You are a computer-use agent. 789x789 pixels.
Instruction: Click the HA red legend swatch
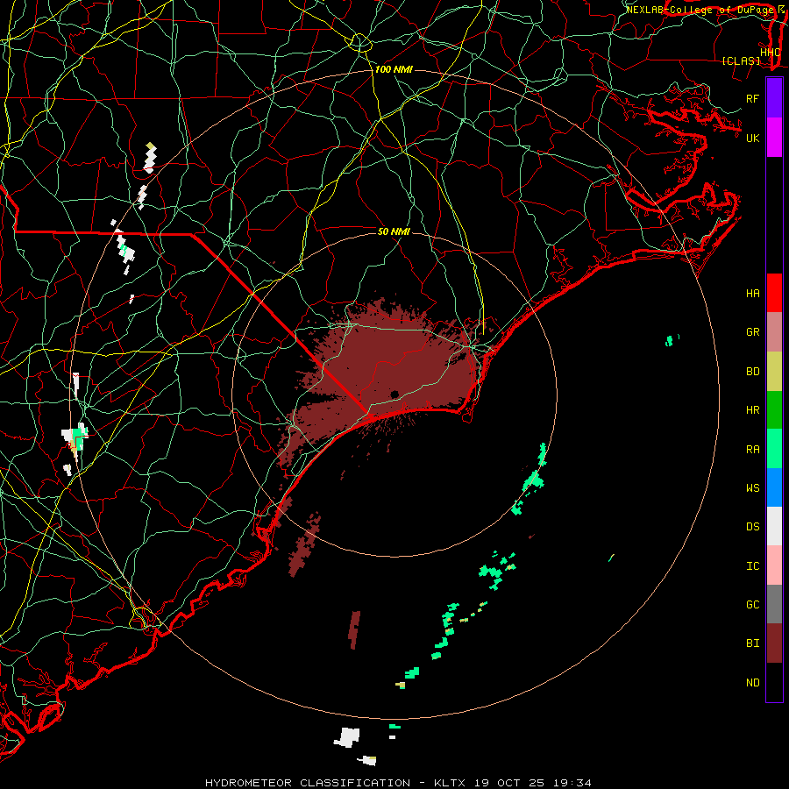pyautogui.click(x=774, y=293)
